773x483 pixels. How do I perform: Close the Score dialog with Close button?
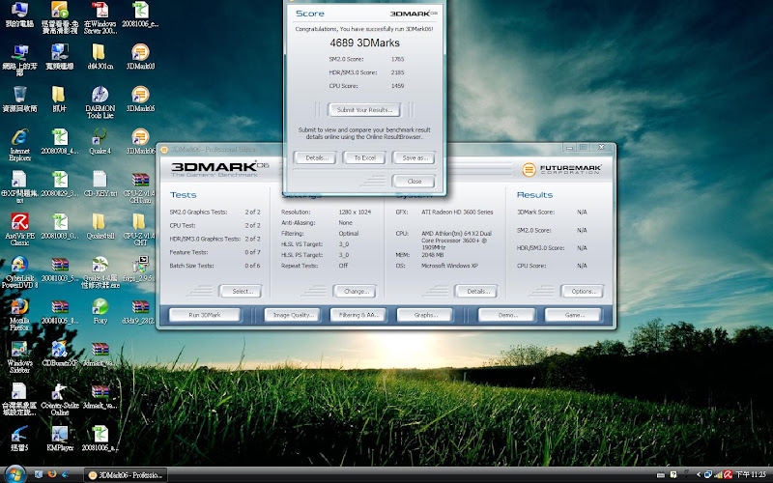point(414,182)
